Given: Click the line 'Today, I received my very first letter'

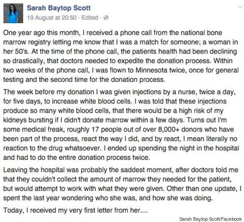Looking at the screenshot, I should coord(75,210).
